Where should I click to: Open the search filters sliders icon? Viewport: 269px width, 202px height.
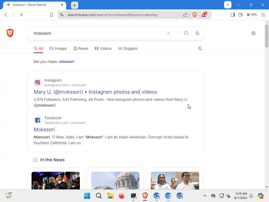point(200,48)
